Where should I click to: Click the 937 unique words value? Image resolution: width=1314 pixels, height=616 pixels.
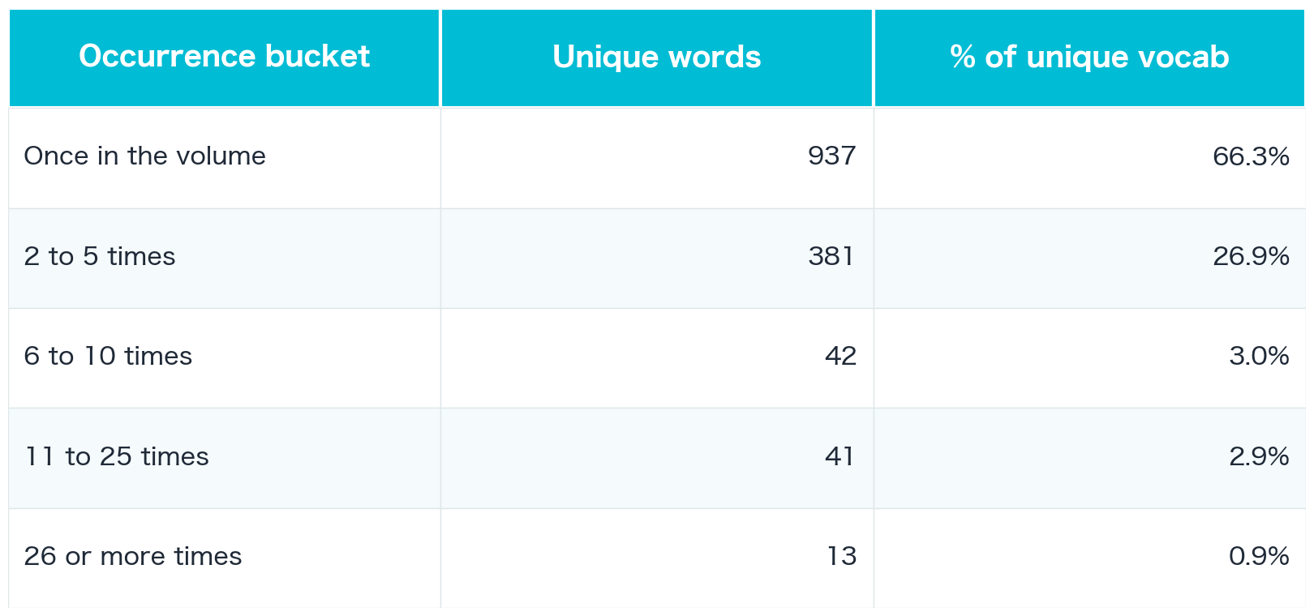pyautogui.click(x=831, y=156)
